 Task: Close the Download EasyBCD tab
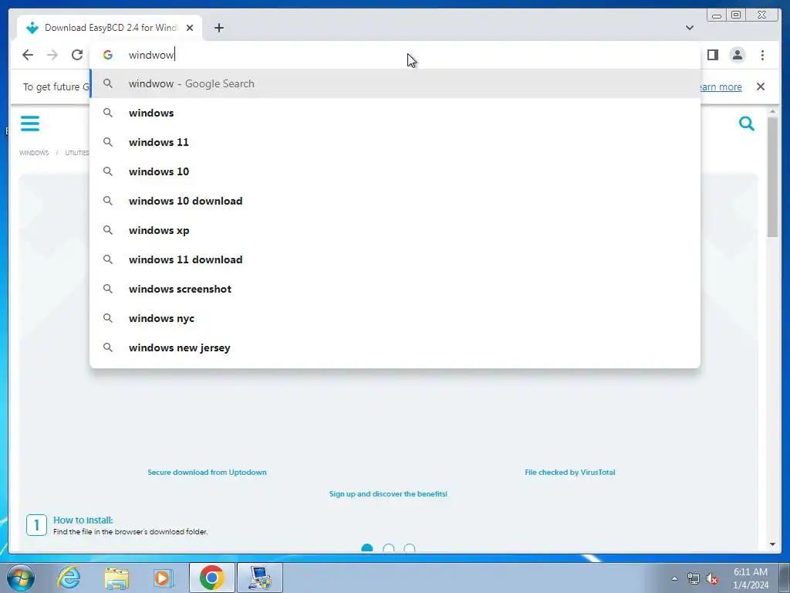190,28
